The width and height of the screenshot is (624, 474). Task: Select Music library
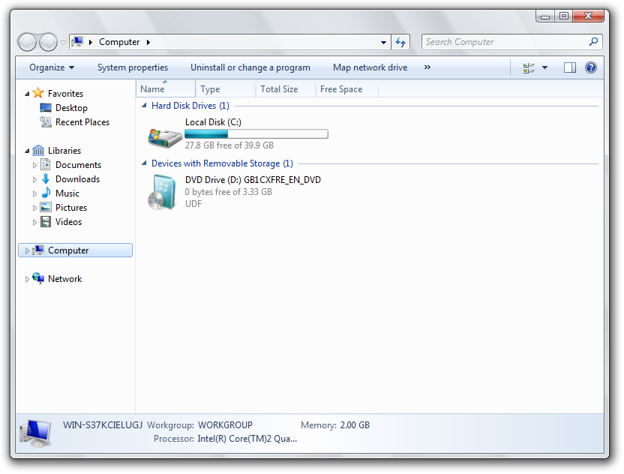point(67,193)
